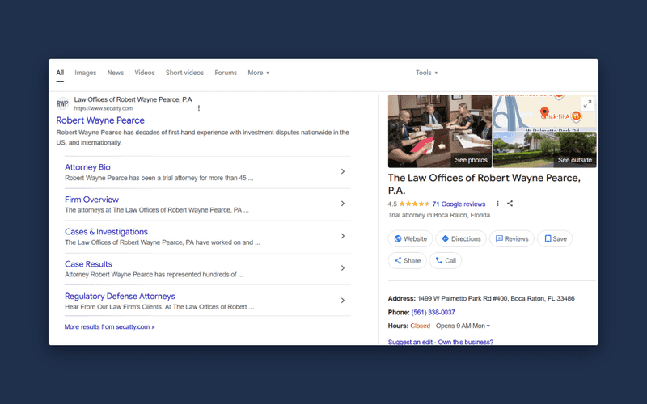Image resolution: width=647 pixels, height=404 pixels.
Task: Open the Robert Wayne Pearce result title
Action: click(x=100, y=120)
